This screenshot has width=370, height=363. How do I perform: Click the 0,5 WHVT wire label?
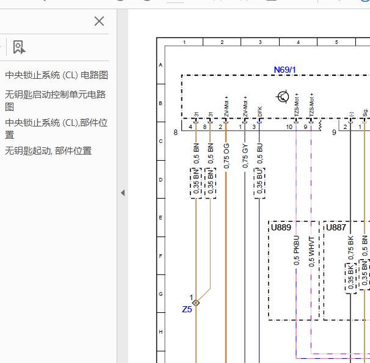[x=311, y=252]
